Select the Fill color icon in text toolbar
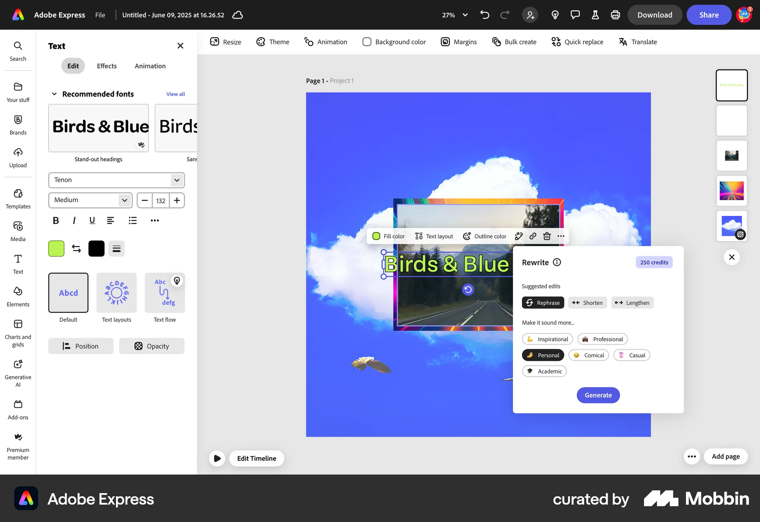 [376, 236]
